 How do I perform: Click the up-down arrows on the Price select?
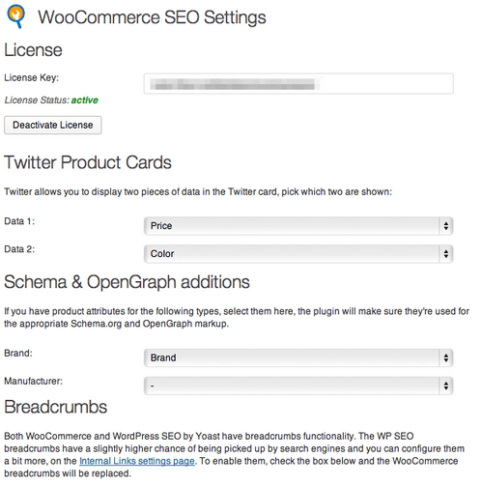pos(446,226)
